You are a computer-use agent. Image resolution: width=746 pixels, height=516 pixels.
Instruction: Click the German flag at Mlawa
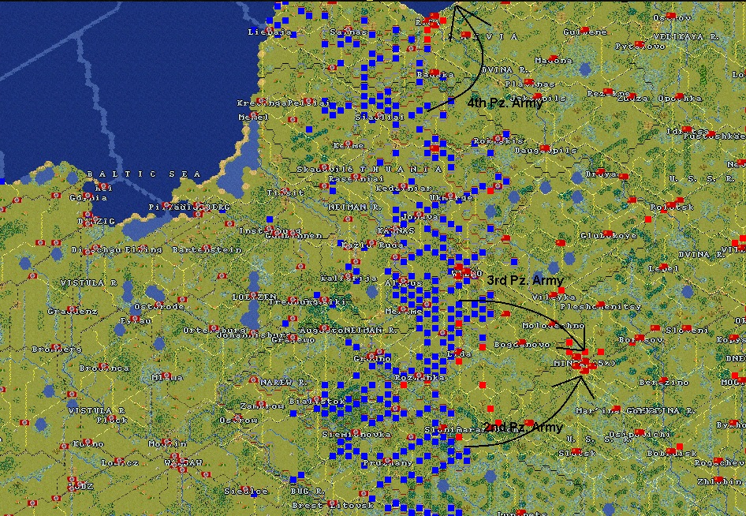click(166, 376)
